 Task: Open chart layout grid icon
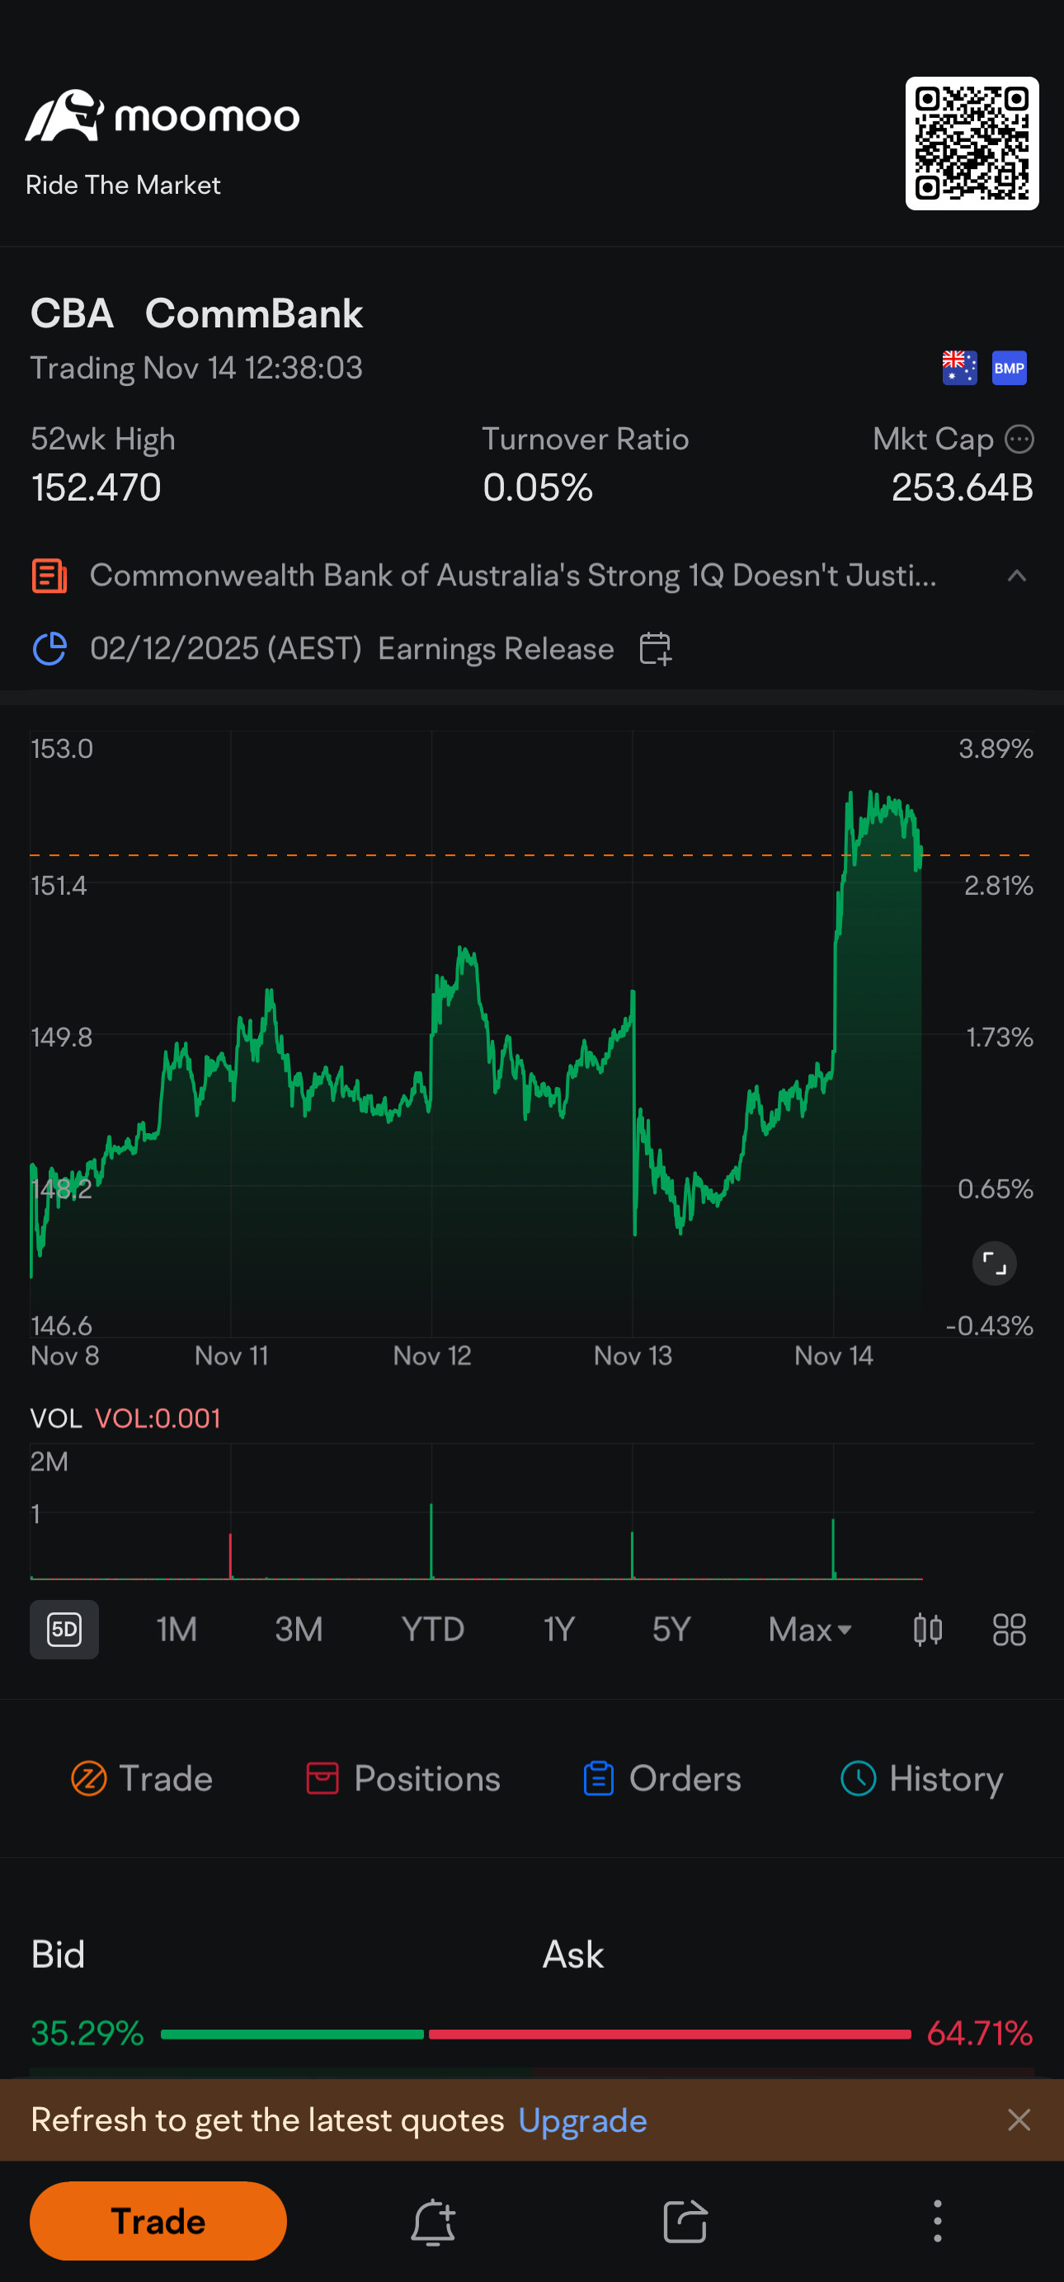click(1009, 1629)
